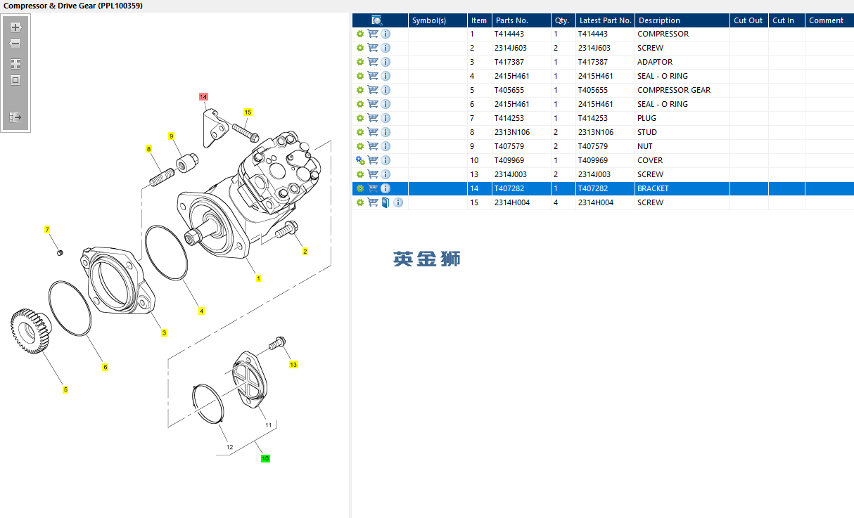Viewport: 854px width, 518px height.
Task: Click ADAPTOR description text
Action: [x=655, y=62]
